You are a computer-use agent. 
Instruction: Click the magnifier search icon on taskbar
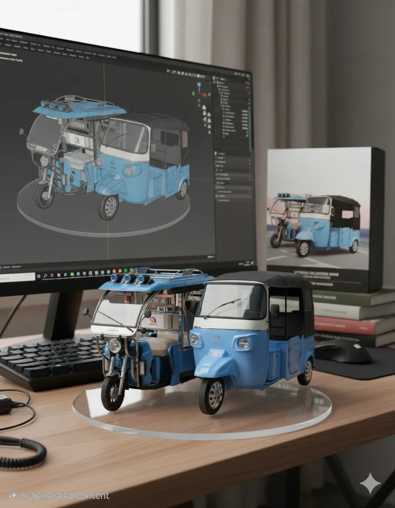(x=45, y=276)
